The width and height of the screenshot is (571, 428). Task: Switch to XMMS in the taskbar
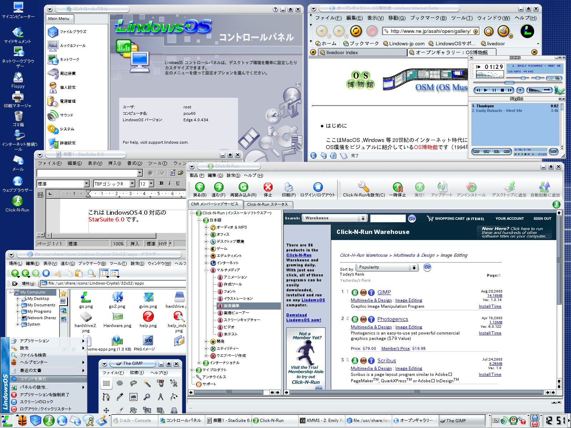[322, 421]
